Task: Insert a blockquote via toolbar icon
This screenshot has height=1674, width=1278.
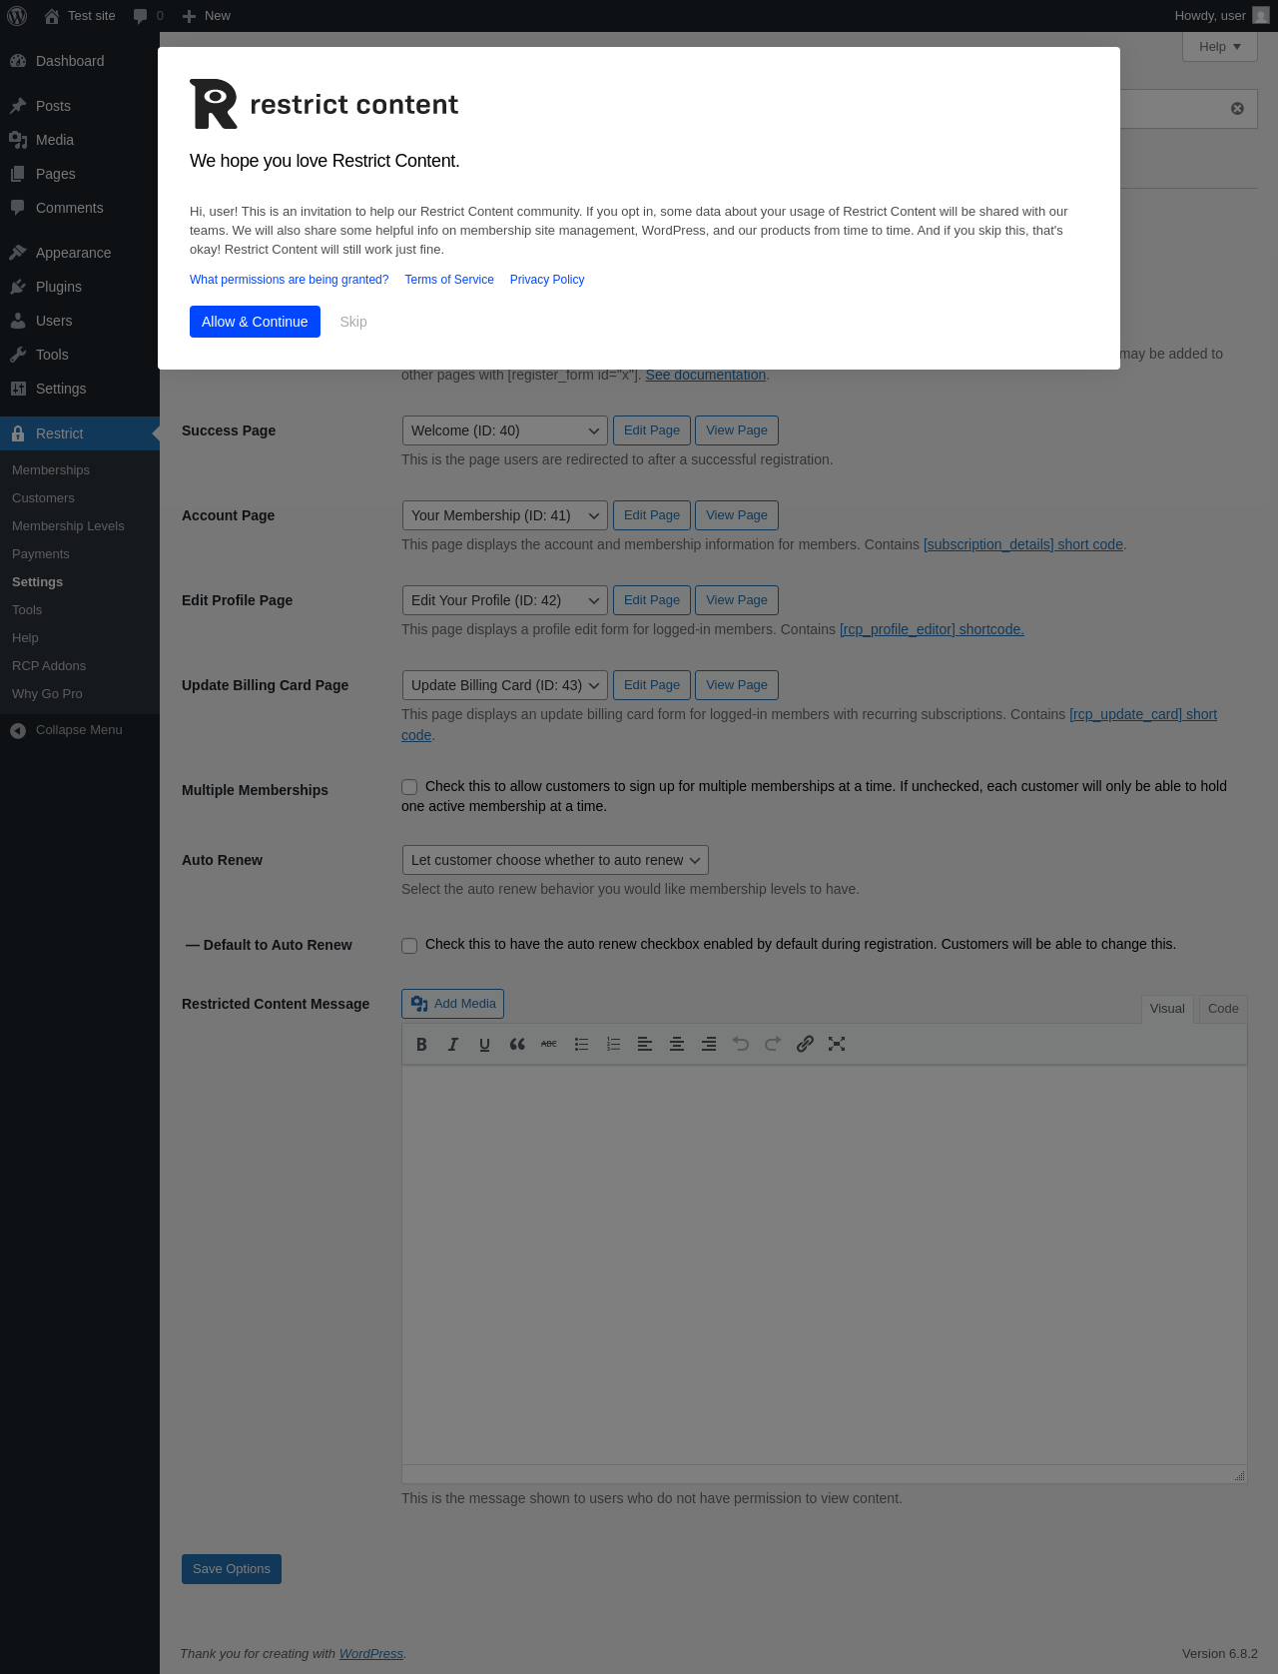Action: click(x=517, y=1044)
